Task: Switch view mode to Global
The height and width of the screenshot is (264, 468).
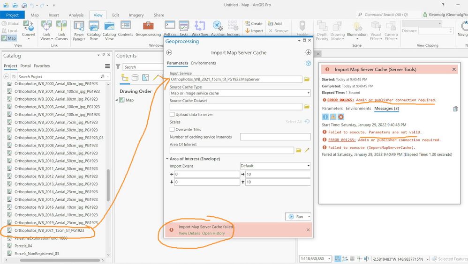Action: 10,23
